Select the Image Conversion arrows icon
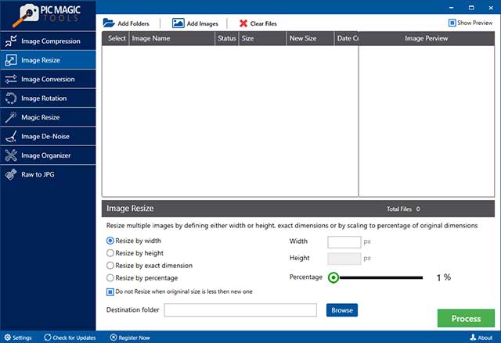 [x=11, y=80]
